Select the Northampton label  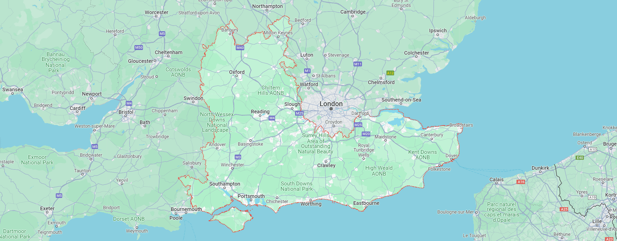click(x=267, y=6)
